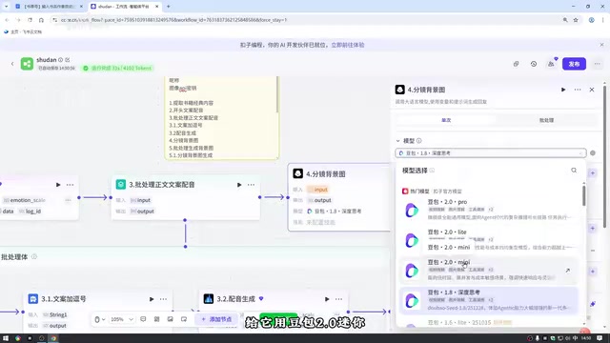The height and width of the screenshot is (343, 610).
Task: Click the 3.1.文案加逗号 node icon
Action: click(x=33, y=298)
